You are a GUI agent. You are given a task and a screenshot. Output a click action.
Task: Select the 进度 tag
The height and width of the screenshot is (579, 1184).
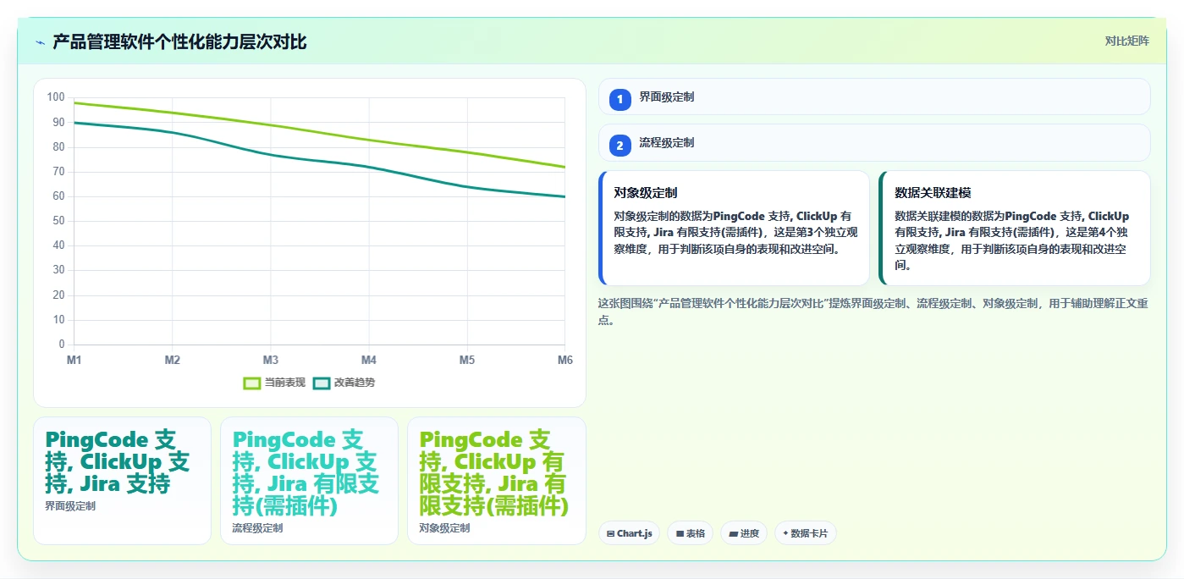[744, 533]
